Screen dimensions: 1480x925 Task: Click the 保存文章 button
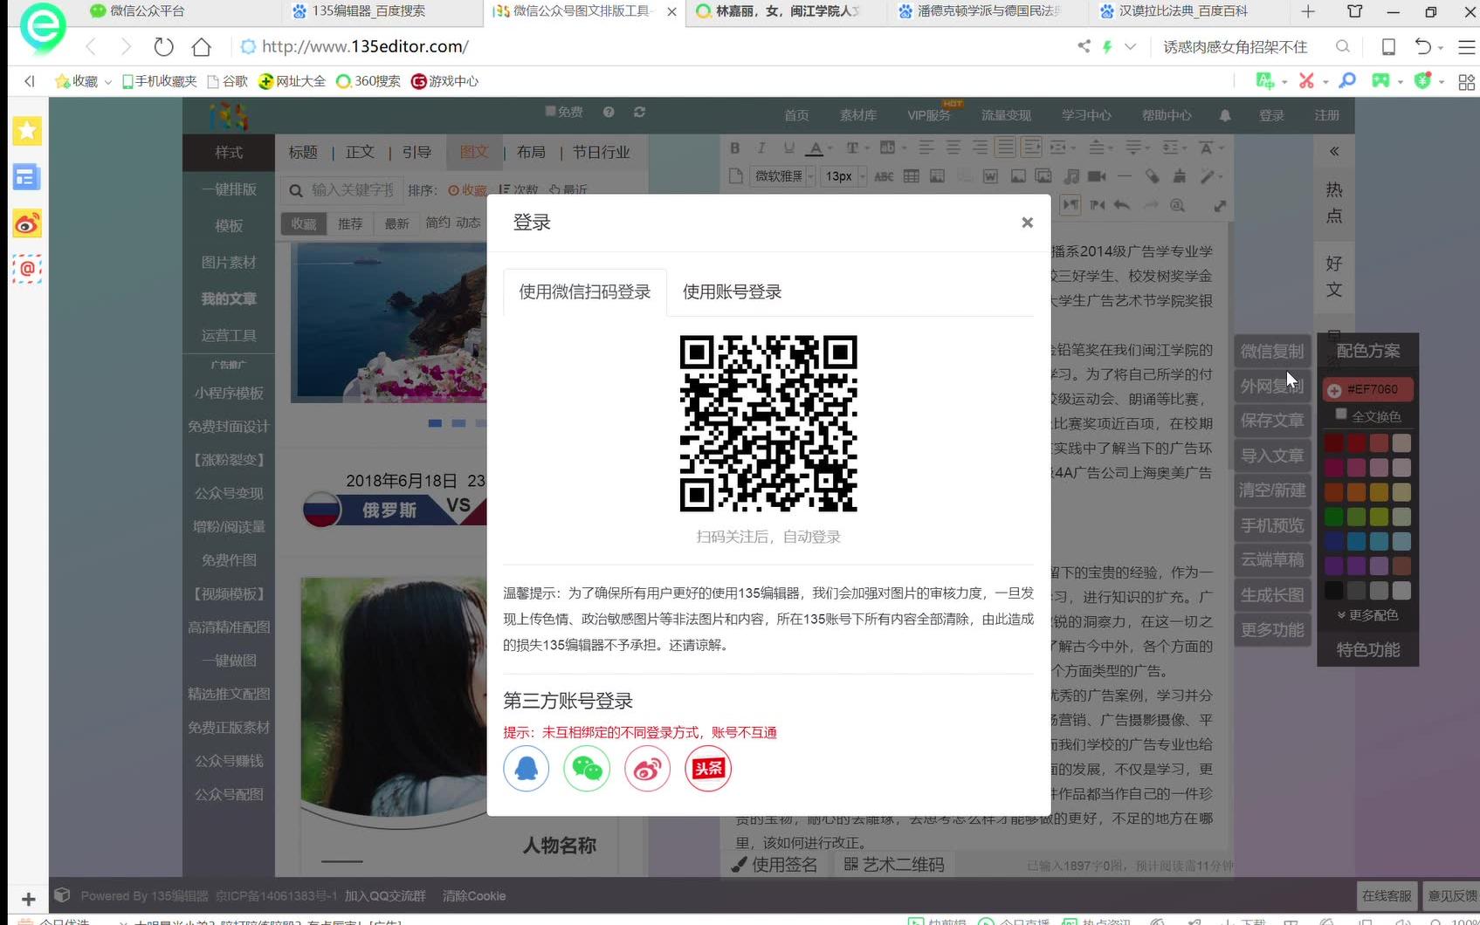click(1271, 420)
